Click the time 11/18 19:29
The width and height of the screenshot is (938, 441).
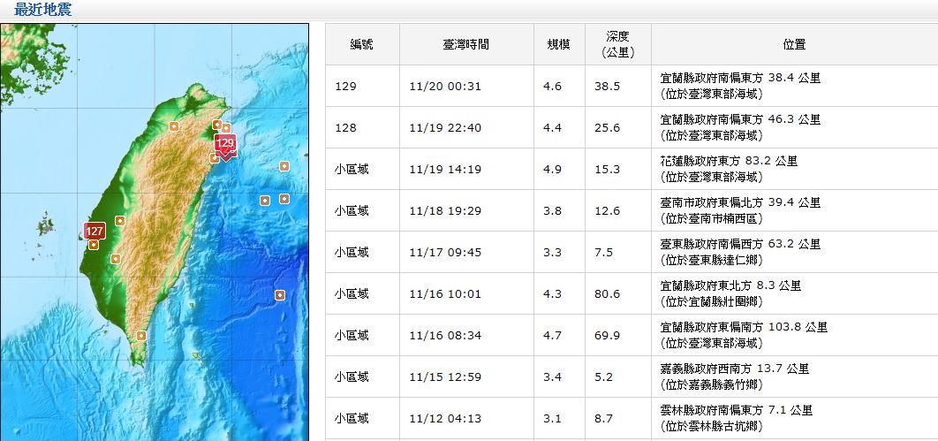tap(445, 211)
